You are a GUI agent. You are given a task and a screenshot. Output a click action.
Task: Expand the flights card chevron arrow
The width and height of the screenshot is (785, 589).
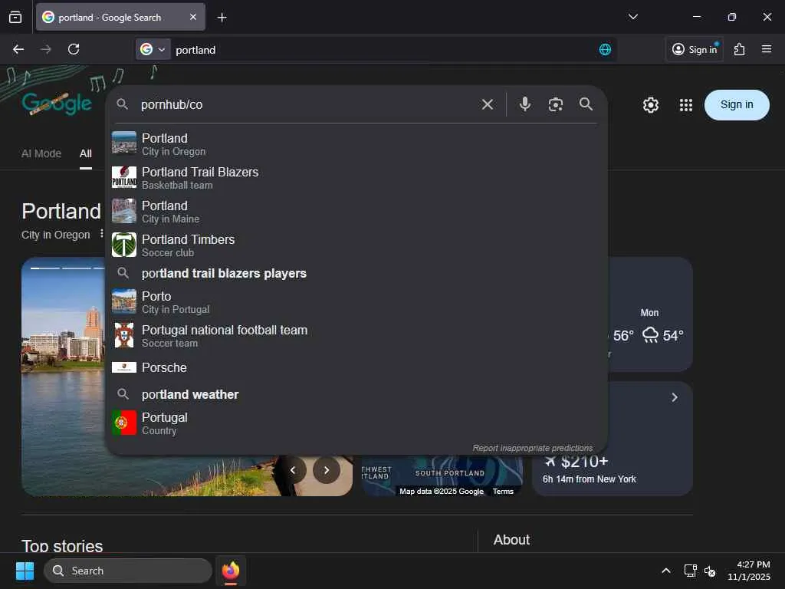pyautogui.click(x=675, y=397)
